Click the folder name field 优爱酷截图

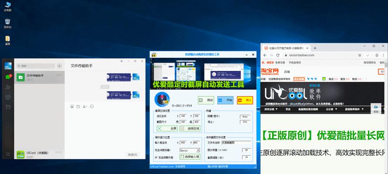[x=236, y=142]
